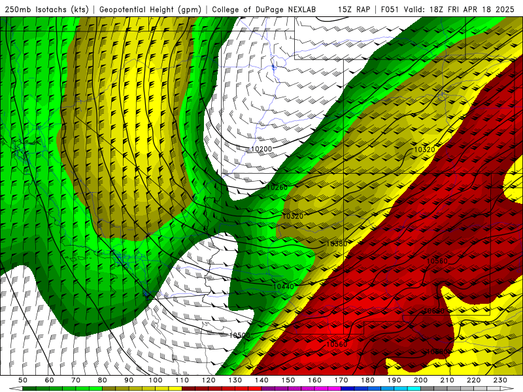This screenshot has height=392, width=523.
Task: Click the 10500 height contour label
Action: tap(239, 335)
